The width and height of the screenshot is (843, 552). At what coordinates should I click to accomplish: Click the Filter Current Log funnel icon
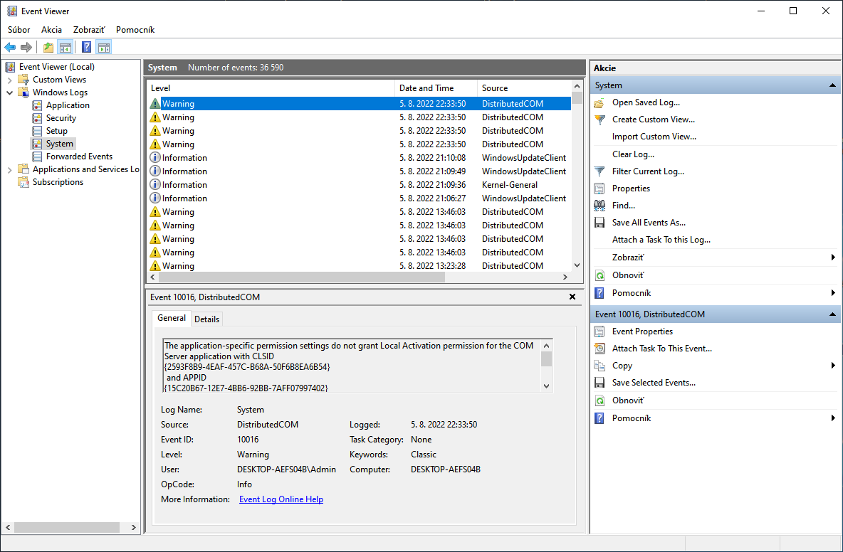[x=599, y=171]
